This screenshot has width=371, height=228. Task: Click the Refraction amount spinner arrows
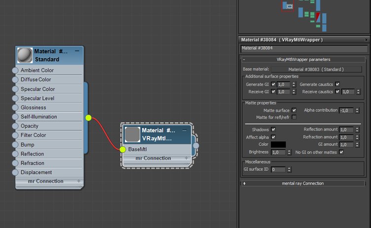(357, 137)
